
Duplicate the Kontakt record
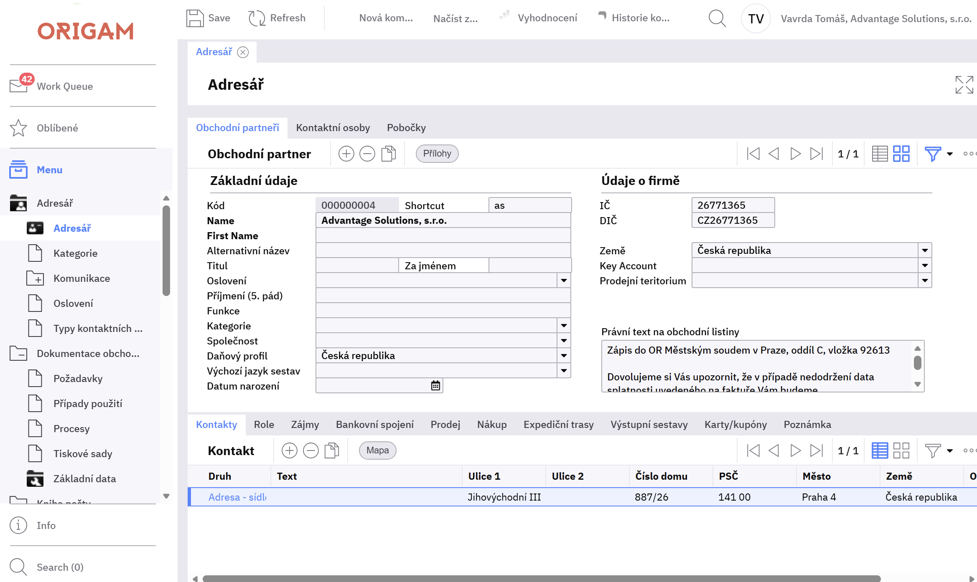(x=332, y=450)
